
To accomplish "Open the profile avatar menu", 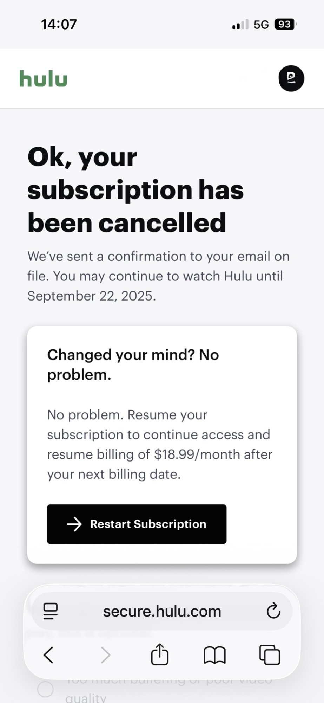I will (x=291, y=78).
